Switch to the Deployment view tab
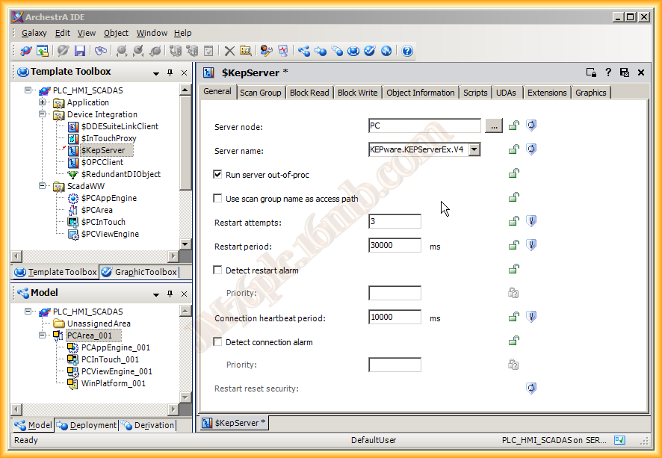Screen dimensions: 662x458 click(87, 425)
